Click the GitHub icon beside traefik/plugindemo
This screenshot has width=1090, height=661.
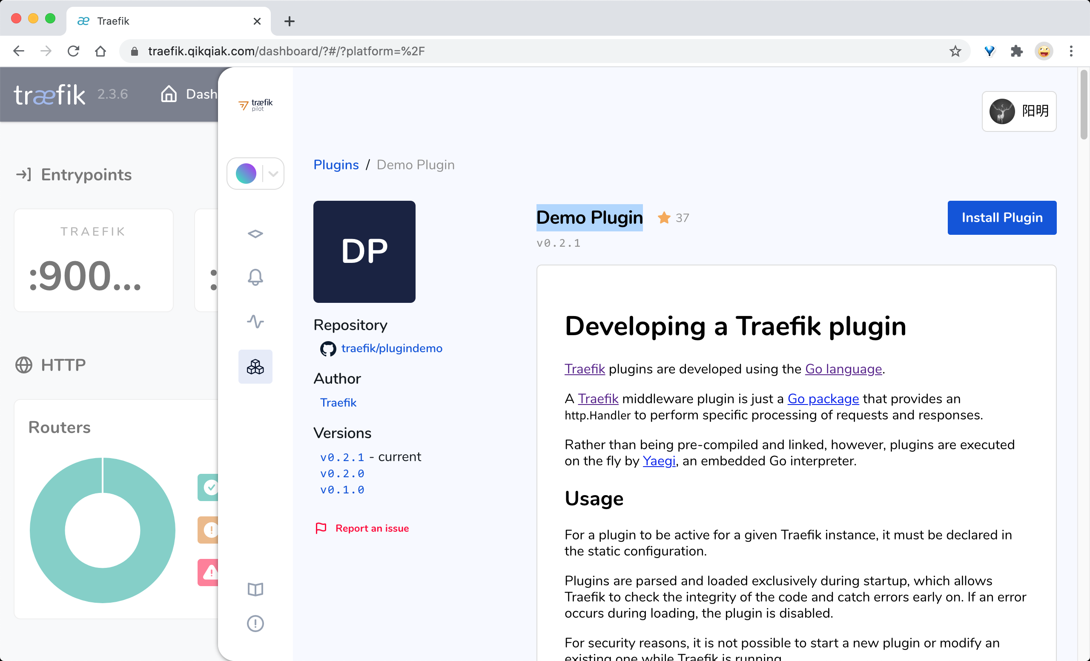click(328, 349)
